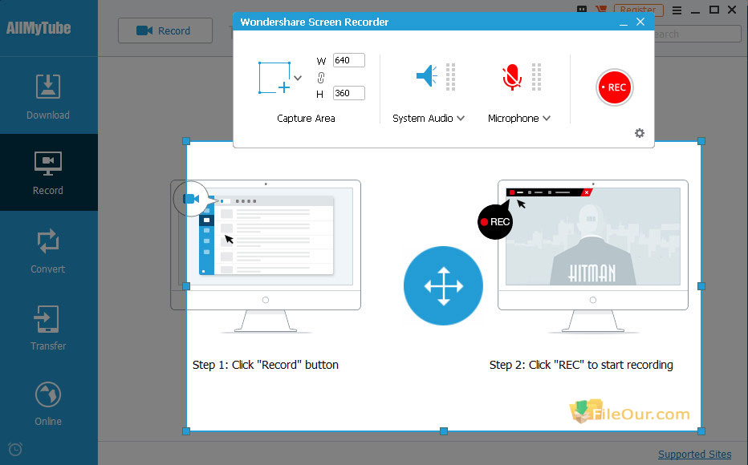Click the bottom-center capture area handle
748x465 pixels.
click(444, 431)
